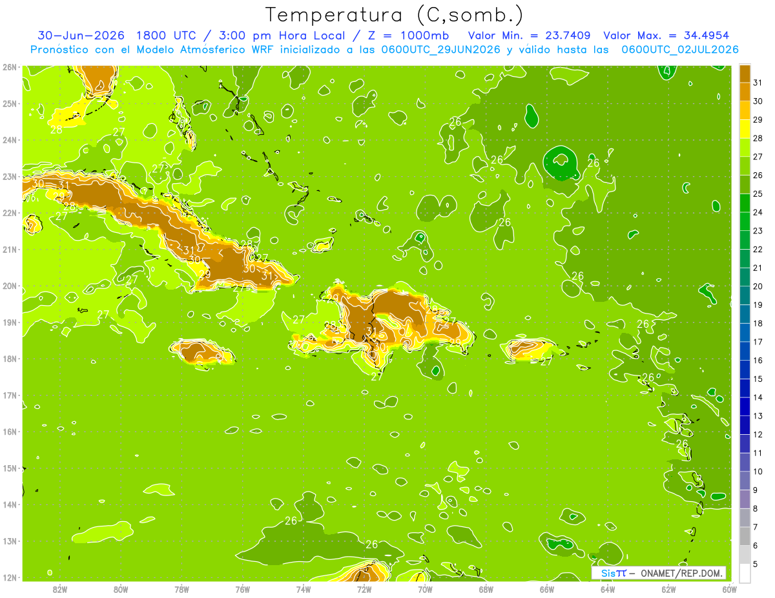Viewport: 775px width, 598px height.
Task: Click the '76W' longitude axis label
Action: pyautogui.click(x=243, y=590)
